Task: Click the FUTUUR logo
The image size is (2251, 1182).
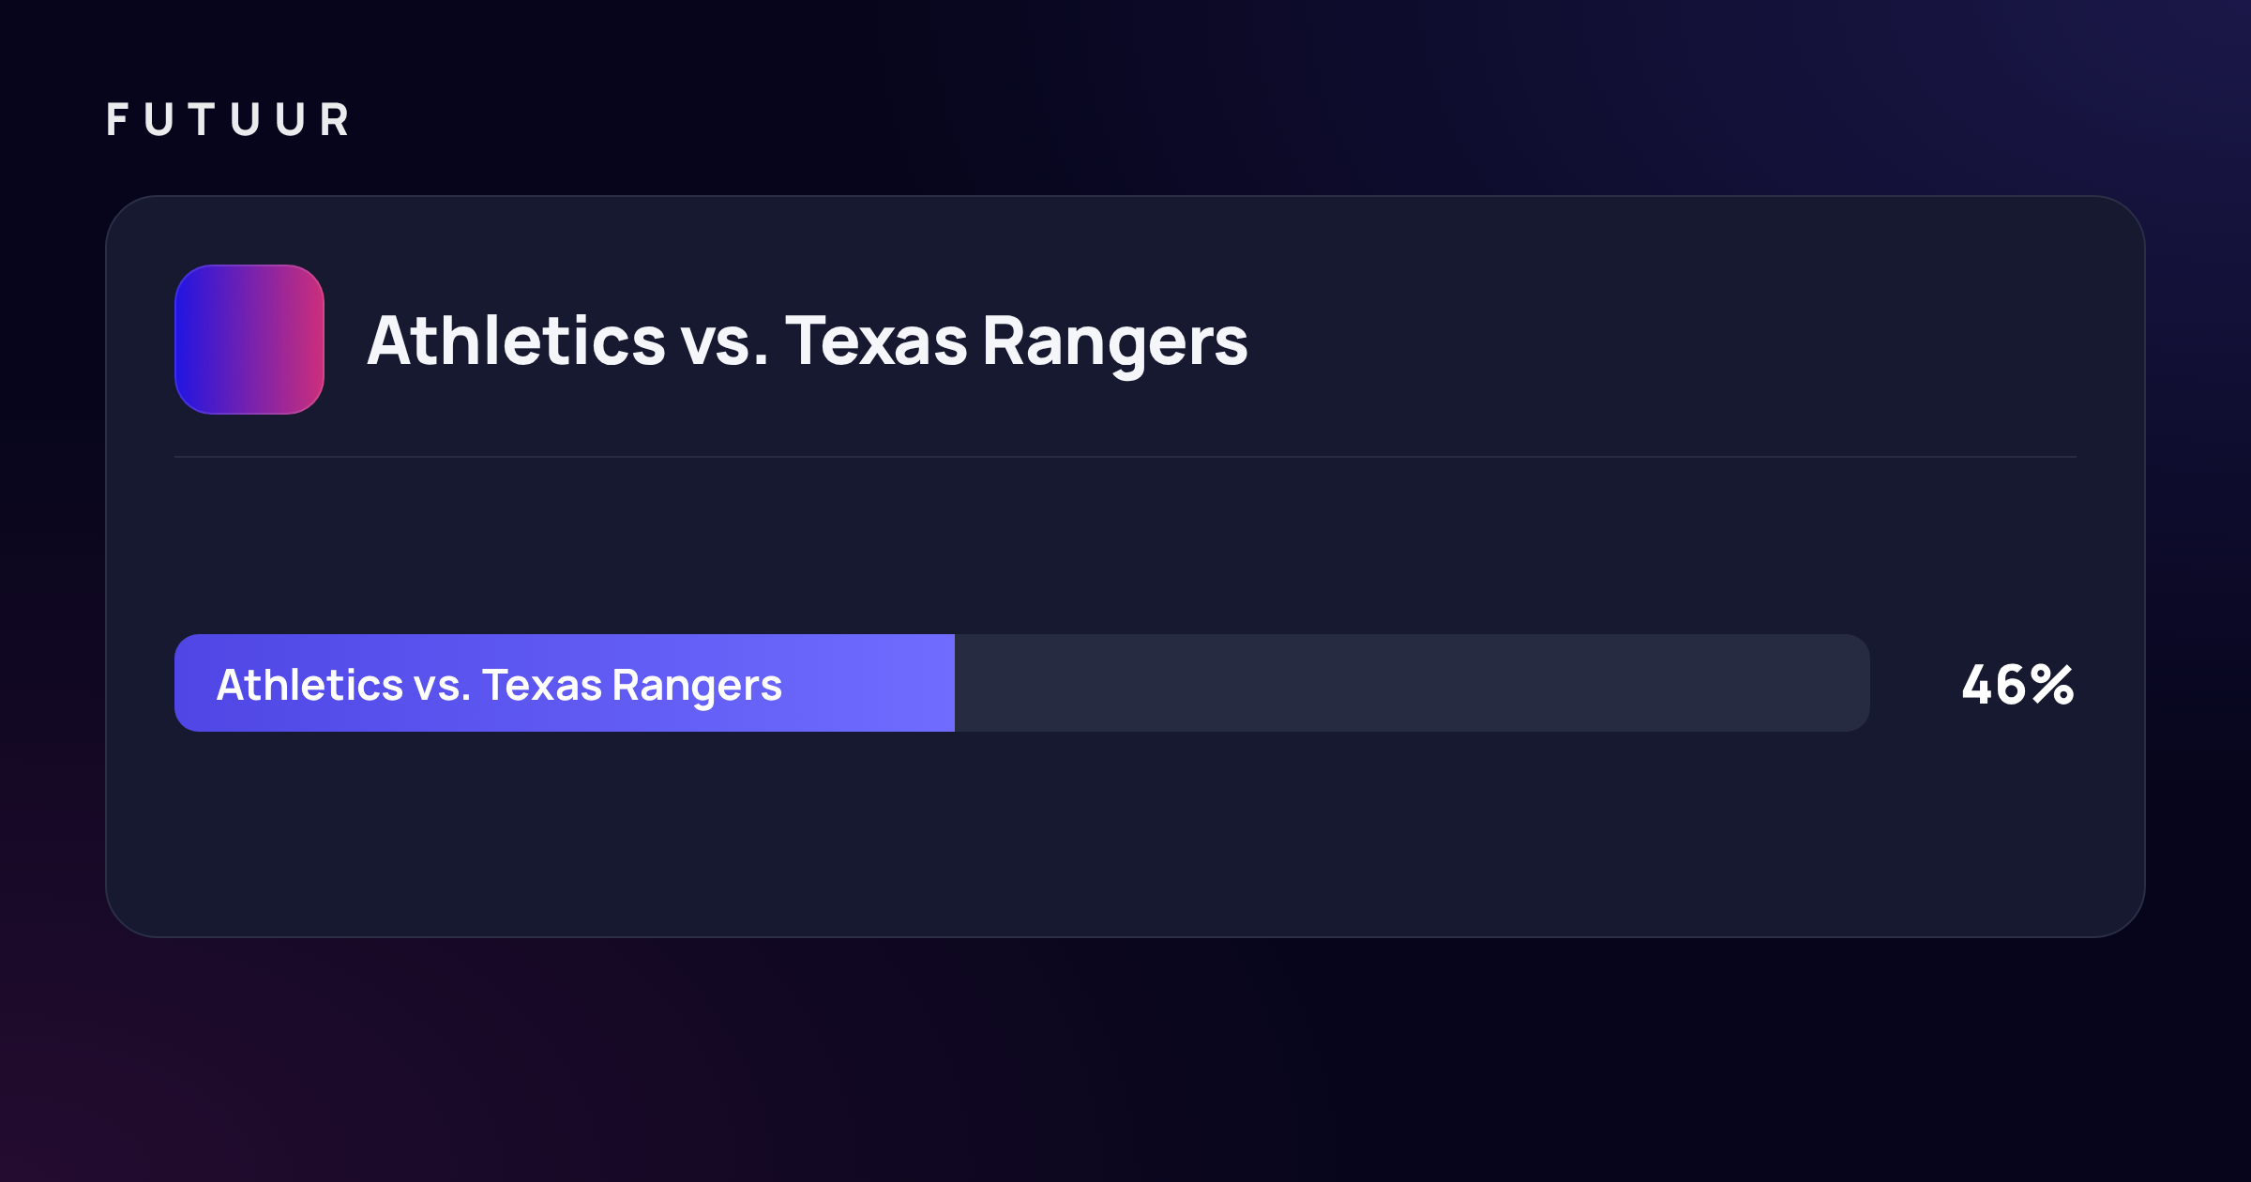Action: click(x=228, y=120)
